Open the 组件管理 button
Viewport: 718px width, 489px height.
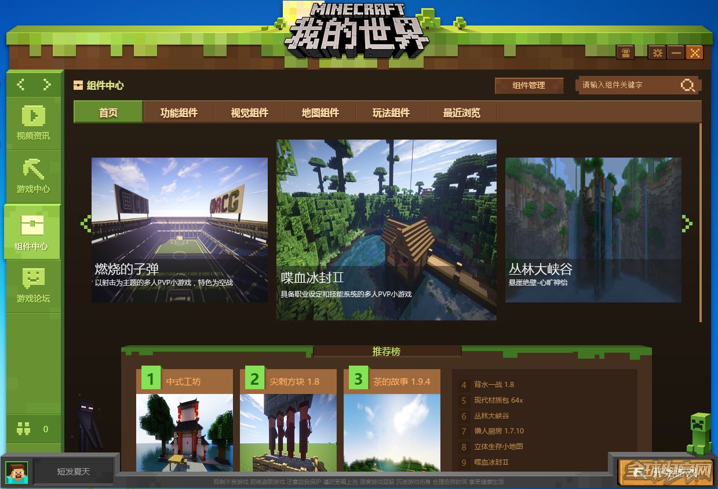[529, 86]
